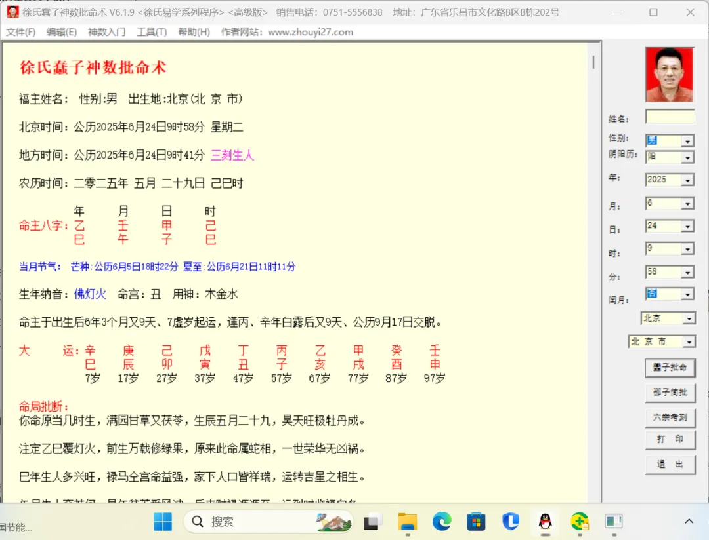Open the 编辑(E) menu
Screen dimensions: 709x540
point(62,32)
